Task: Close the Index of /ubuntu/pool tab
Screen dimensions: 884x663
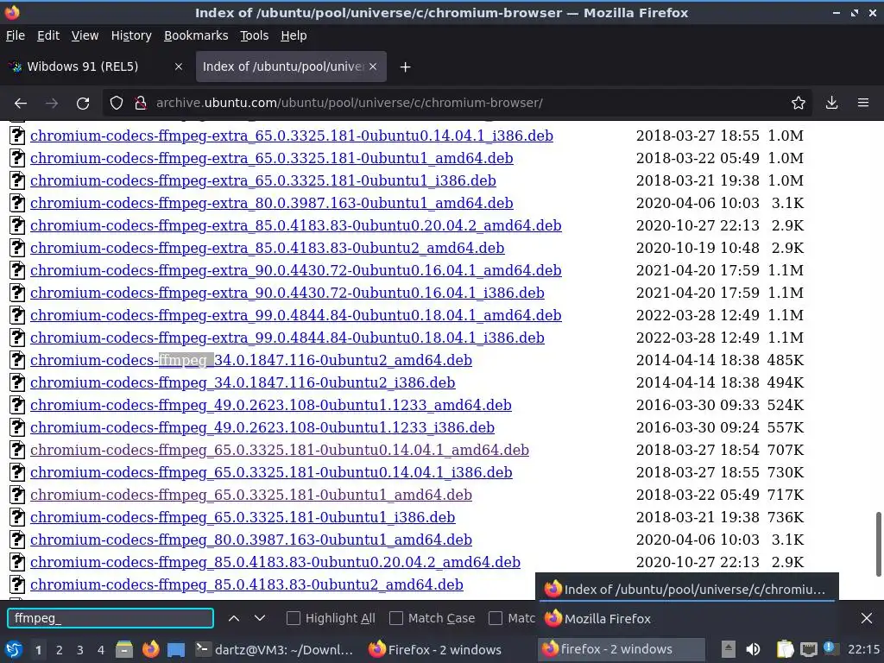Action: pos(373,66)
